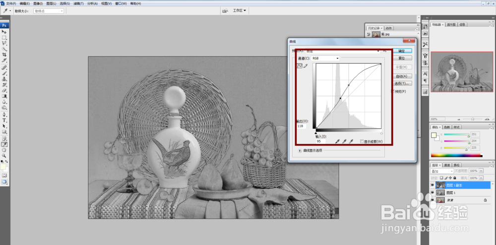Select the Polygonal Lasso tool
This screenshot has width=496, height=245.
tap(4, 43)
